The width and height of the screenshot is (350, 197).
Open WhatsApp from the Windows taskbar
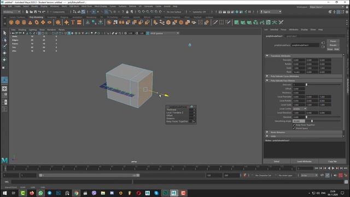point(40,193)
